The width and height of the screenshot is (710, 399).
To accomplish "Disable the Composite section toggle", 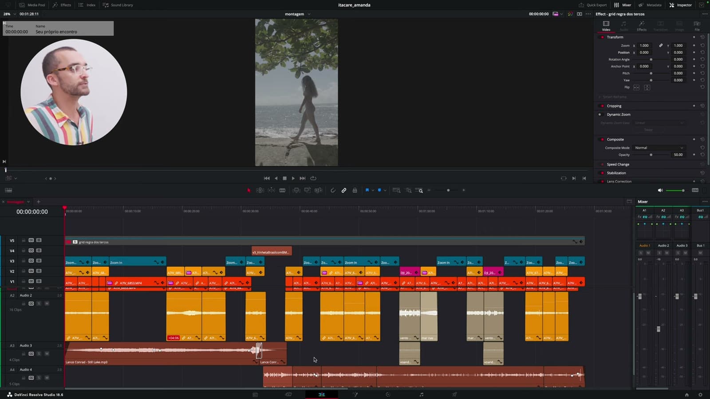I will coord(602,140).
